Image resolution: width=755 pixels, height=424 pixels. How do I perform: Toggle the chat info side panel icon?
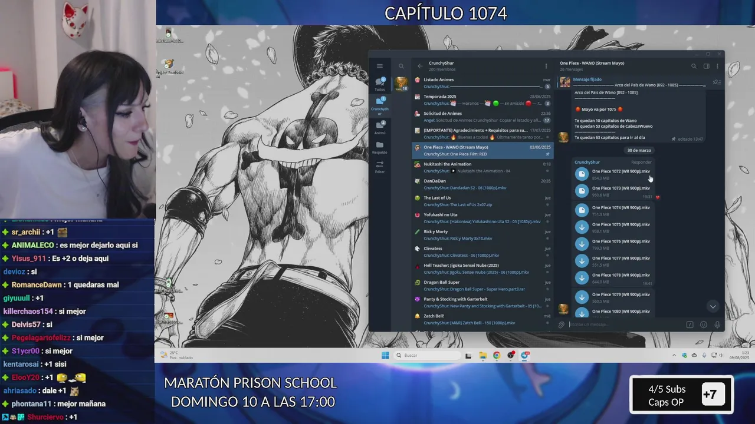tap(706, 66)
